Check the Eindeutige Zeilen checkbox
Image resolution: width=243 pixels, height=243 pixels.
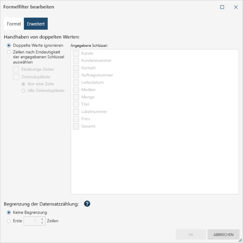tap(16, 69)
